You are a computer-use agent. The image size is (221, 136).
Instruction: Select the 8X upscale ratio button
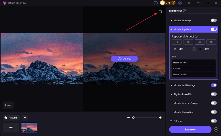pos(211,42)
